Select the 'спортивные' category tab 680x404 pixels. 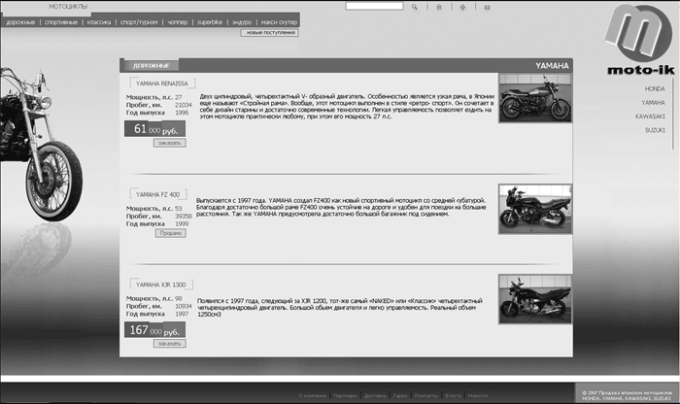pyautogui.click(x=60, y=20)
